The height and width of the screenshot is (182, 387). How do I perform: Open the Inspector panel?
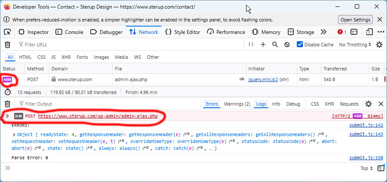(34, 32)
